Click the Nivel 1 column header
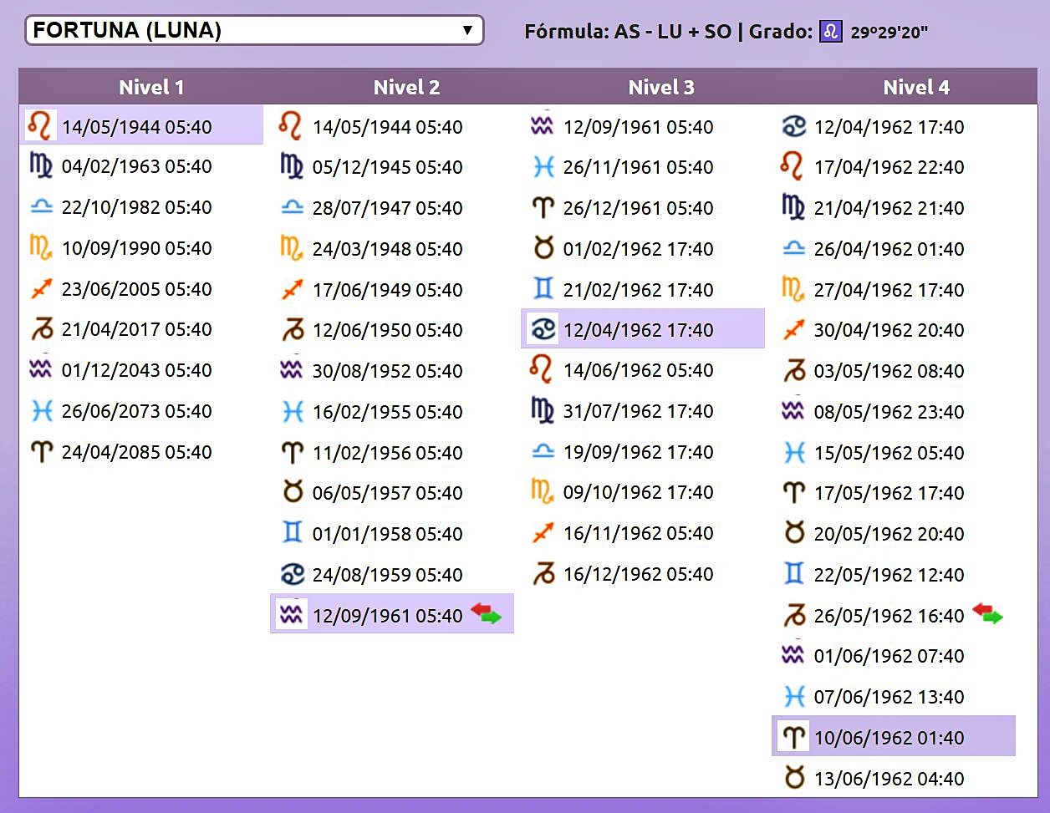Image resolution: width=1050 pixels, height=813 pixels. pyautogui.click(x=151, y=87)
